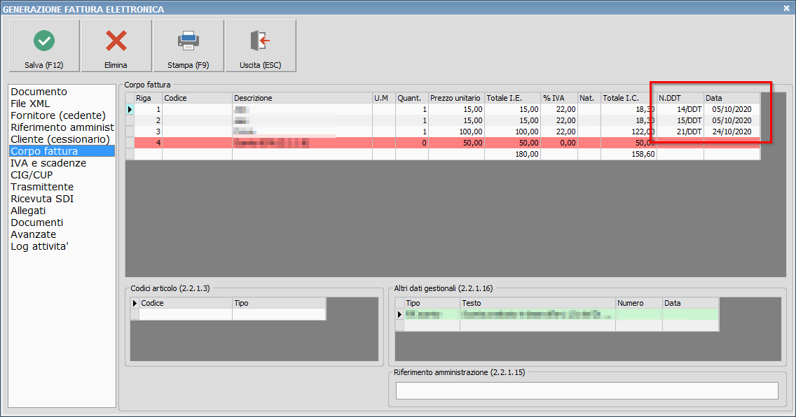Click the empty Codice cell in Codici articolo

(186, 315)
